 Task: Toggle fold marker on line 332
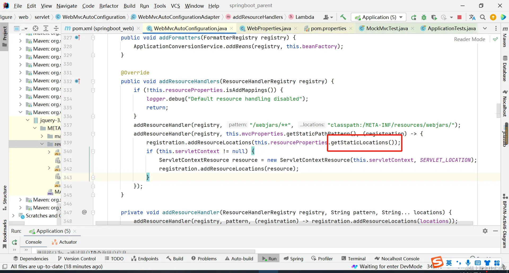pyautogui.click(x=93, y=81)
